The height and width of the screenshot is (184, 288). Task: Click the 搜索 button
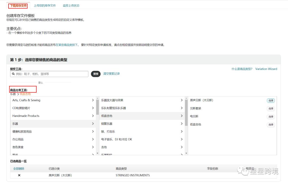95,74
